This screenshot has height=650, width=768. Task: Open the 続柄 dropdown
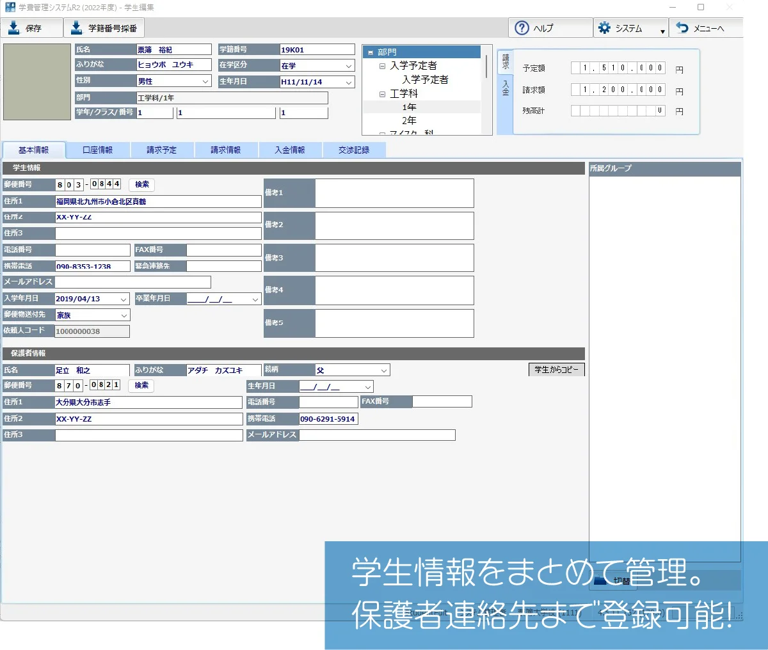[384, 370]
